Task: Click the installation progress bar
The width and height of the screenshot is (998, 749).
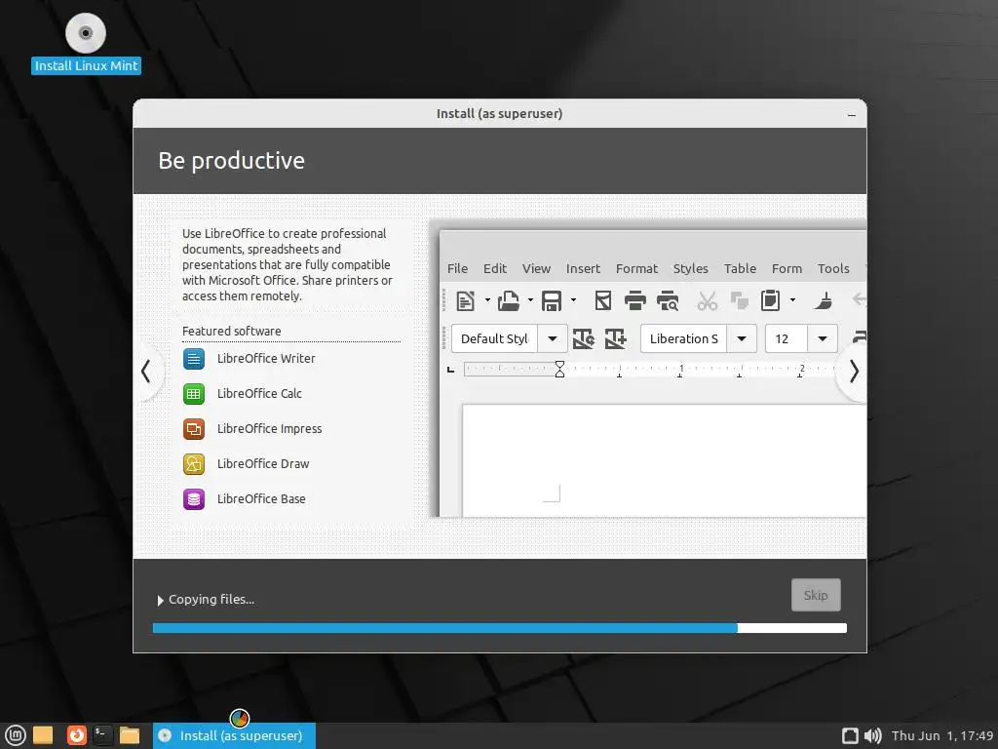Action: (x=500, y=628)
